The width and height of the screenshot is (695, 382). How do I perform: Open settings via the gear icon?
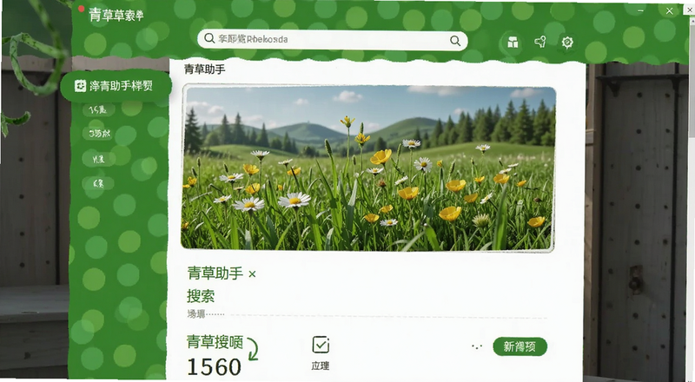click(567, 42)
